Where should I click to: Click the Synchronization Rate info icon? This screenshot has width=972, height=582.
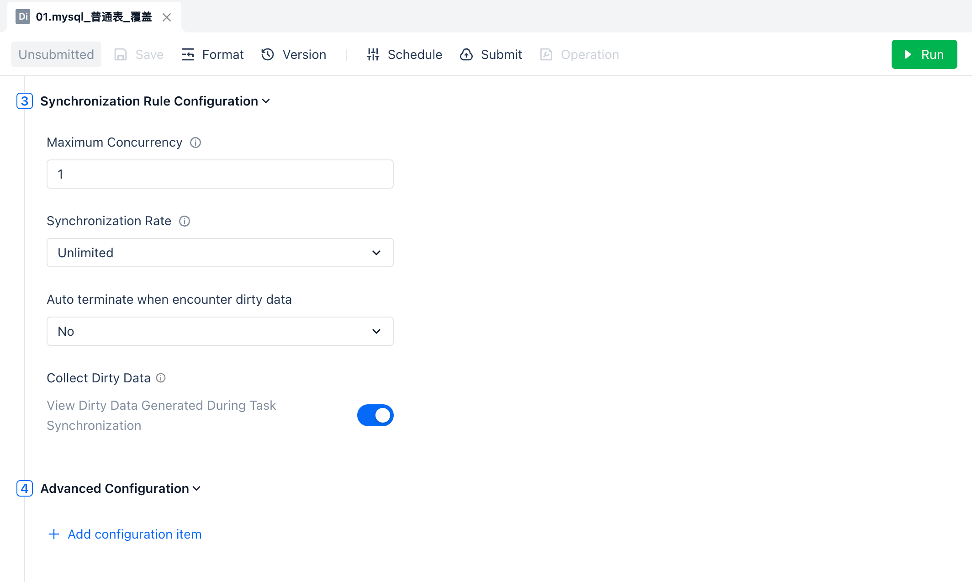[x=185, y=221]
